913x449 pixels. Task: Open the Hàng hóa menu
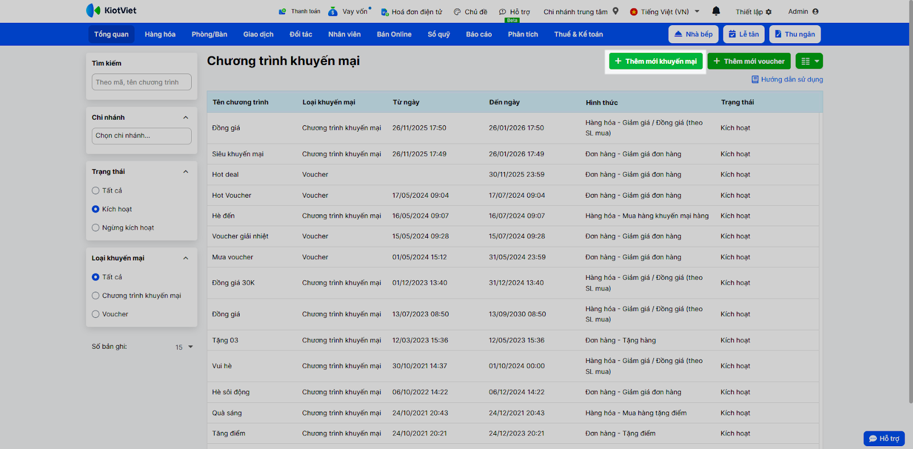pyautogui.click(x=160, y=34)
